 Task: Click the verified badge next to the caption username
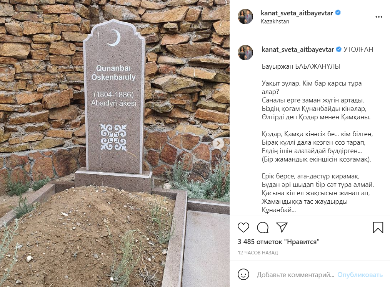pyautogui.click(x=339, y=49)
